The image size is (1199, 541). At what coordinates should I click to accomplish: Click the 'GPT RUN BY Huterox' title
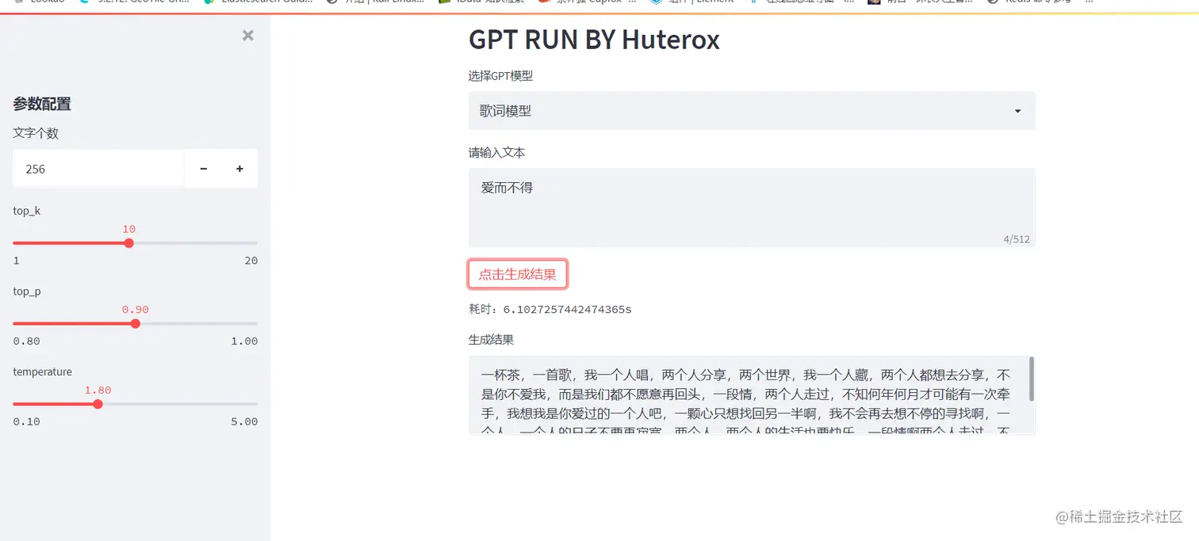click(594, 39)
